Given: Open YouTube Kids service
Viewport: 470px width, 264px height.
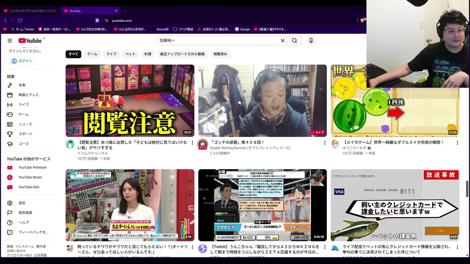Looking at the screenshot, I should 29,187.
